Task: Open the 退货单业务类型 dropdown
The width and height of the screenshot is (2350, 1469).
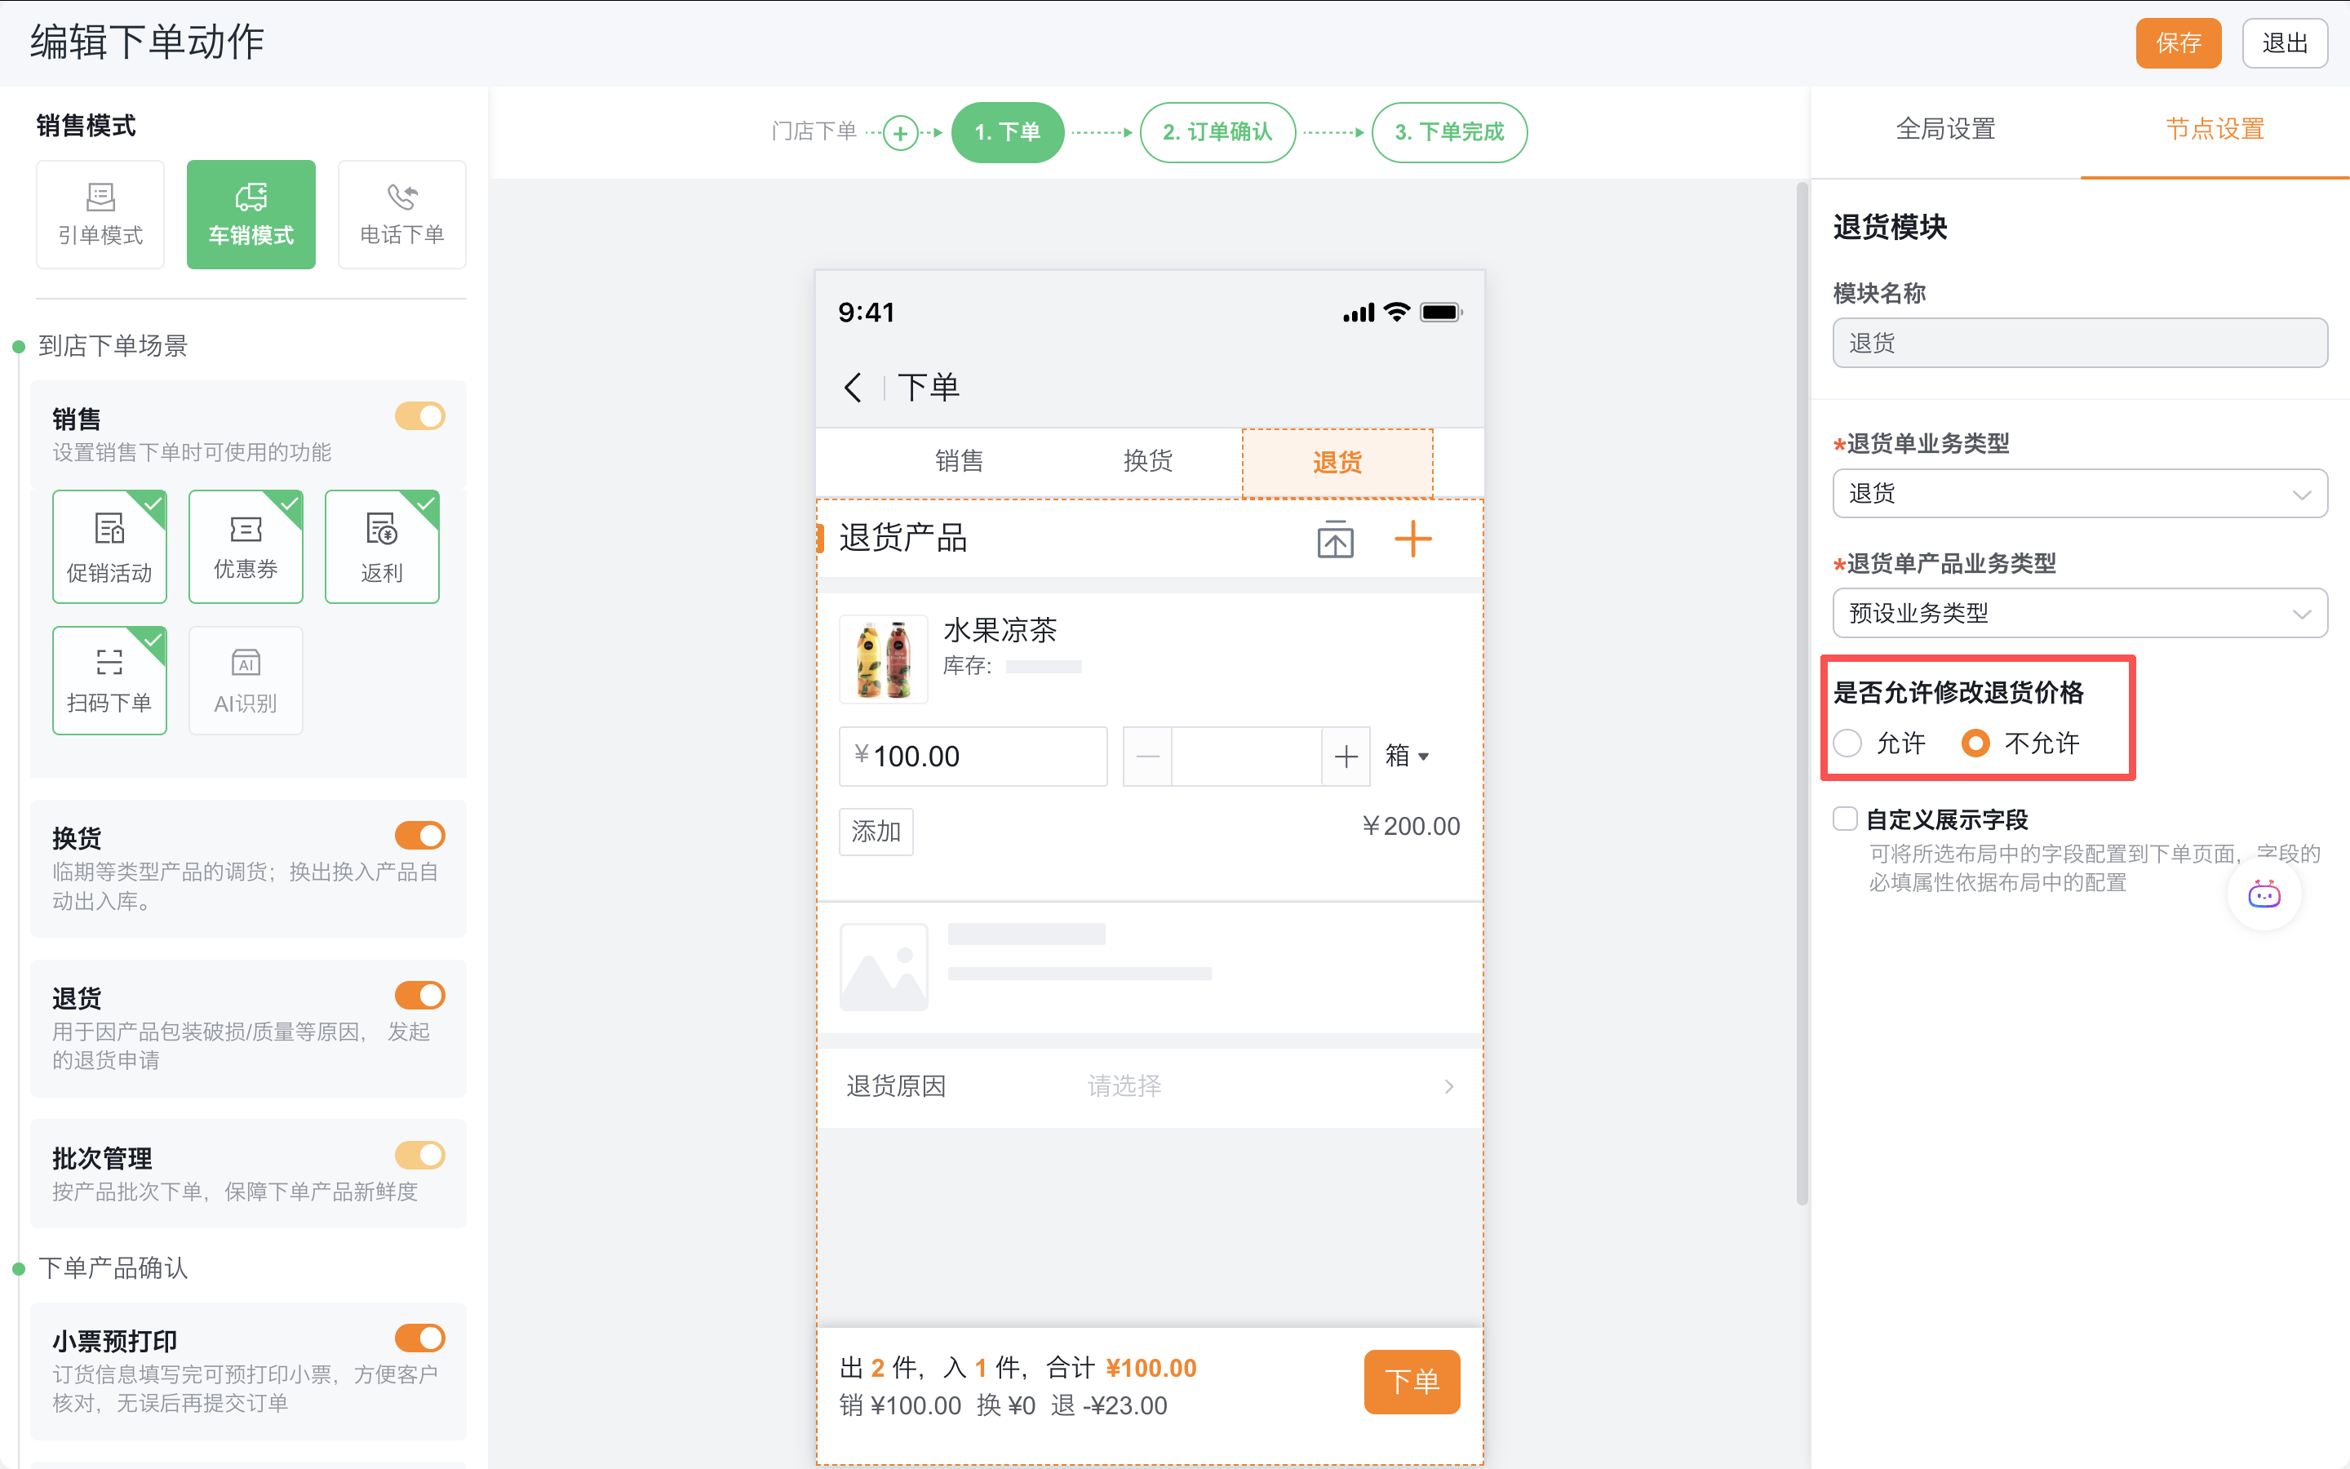Action: [x=2079, y=493]
